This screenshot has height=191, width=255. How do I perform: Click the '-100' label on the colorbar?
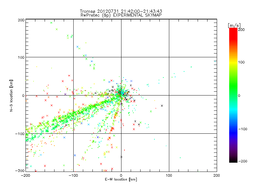pos(243,129)
